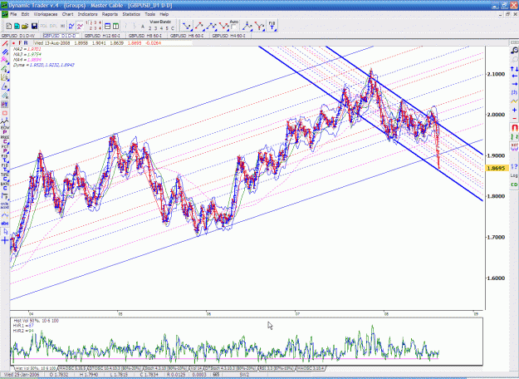
Task: Open the Indicators menu
Action: point(87,14)
